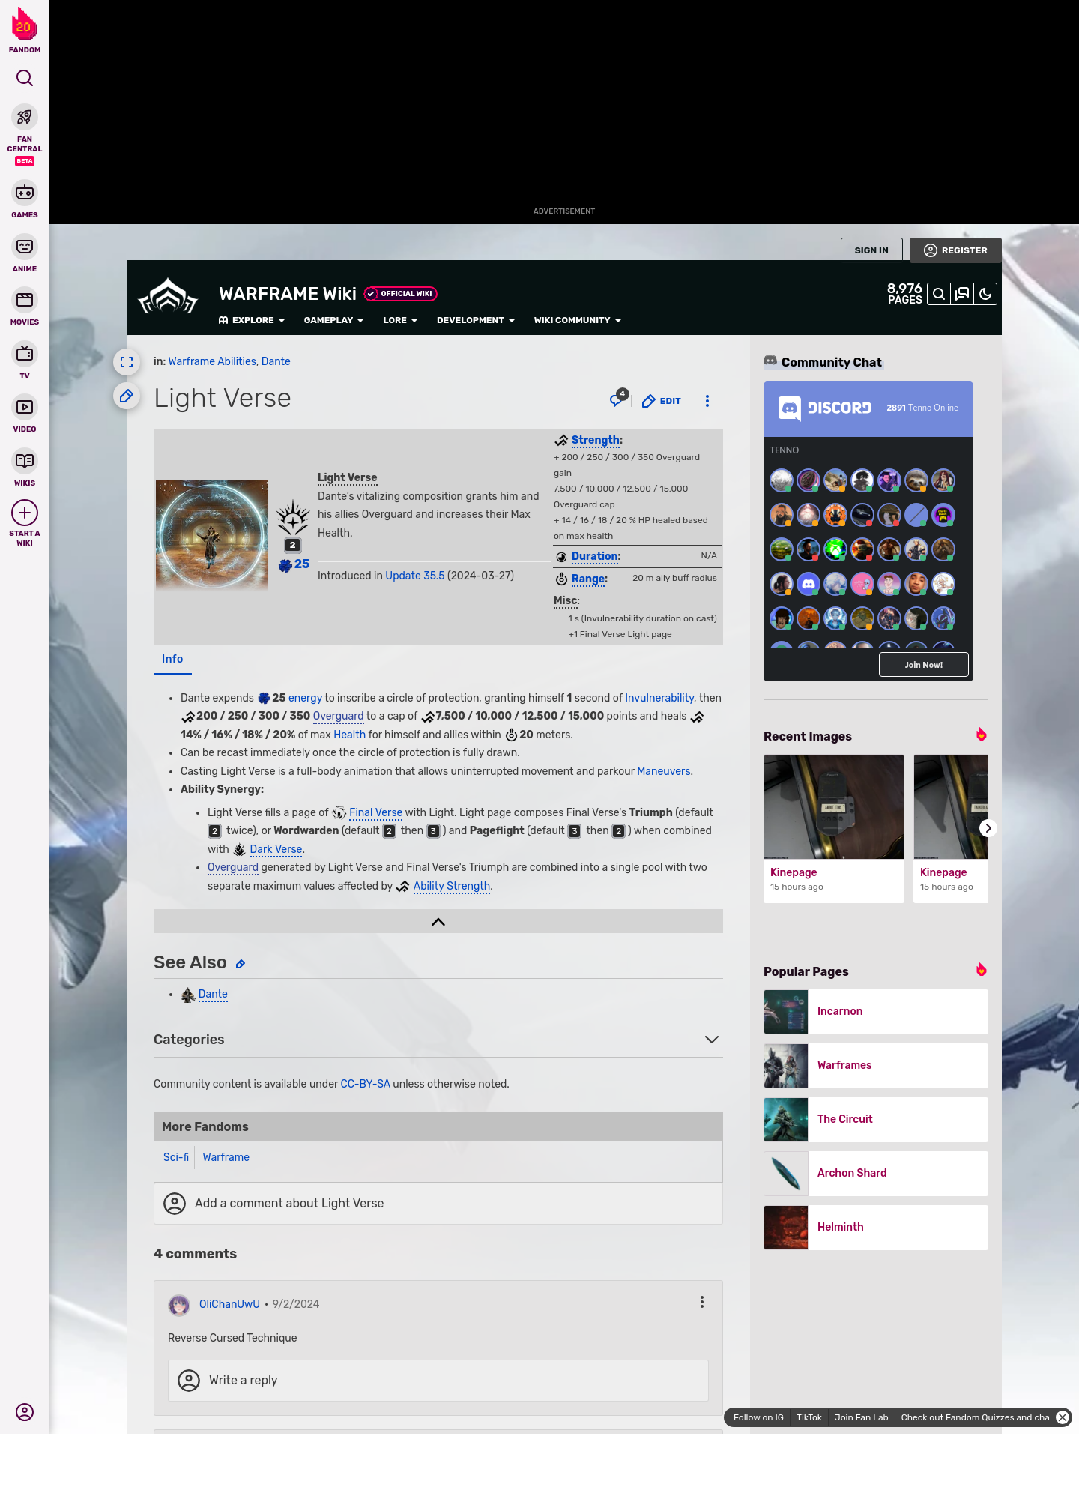Viewport: 1079px width, 1499px height.
Task: Follow the Strength link in the infobox
Action: pyautogui.click(x=595, y=440)
